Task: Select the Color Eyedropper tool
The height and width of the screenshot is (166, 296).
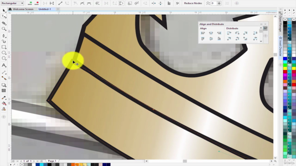Action: tap(4, 98)
